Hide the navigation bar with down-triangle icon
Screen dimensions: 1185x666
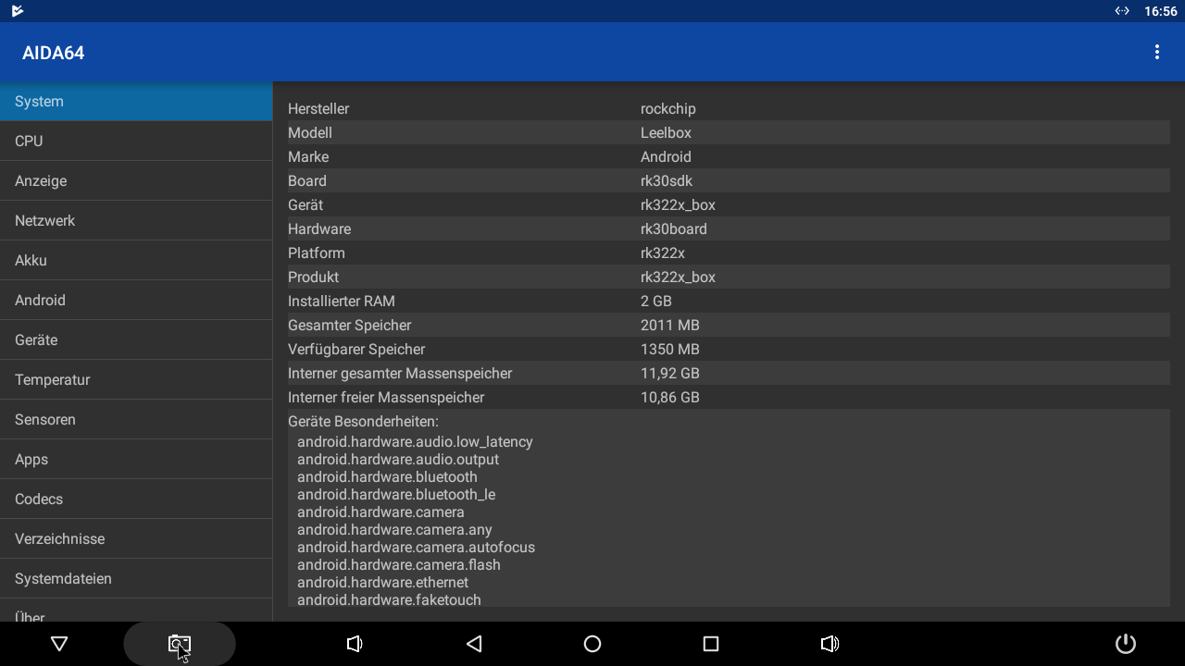click(x=59, y=644)
